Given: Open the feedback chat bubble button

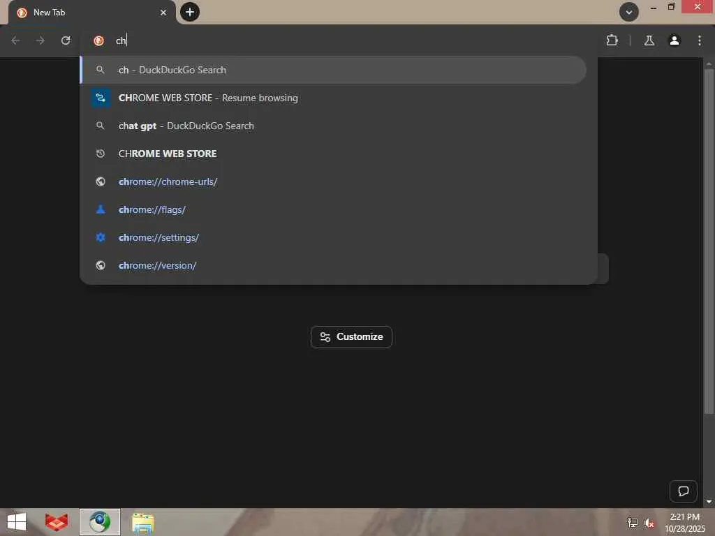Looking at the screenshot, I should pyautogui.click(x=683, y=491).
